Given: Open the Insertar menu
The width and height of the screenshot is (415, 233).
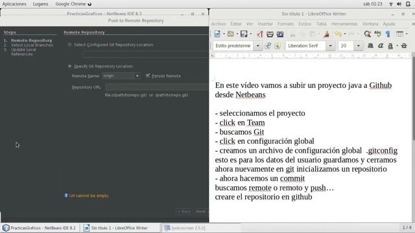Looking at the screenshot, I should [x=265, y=24].
